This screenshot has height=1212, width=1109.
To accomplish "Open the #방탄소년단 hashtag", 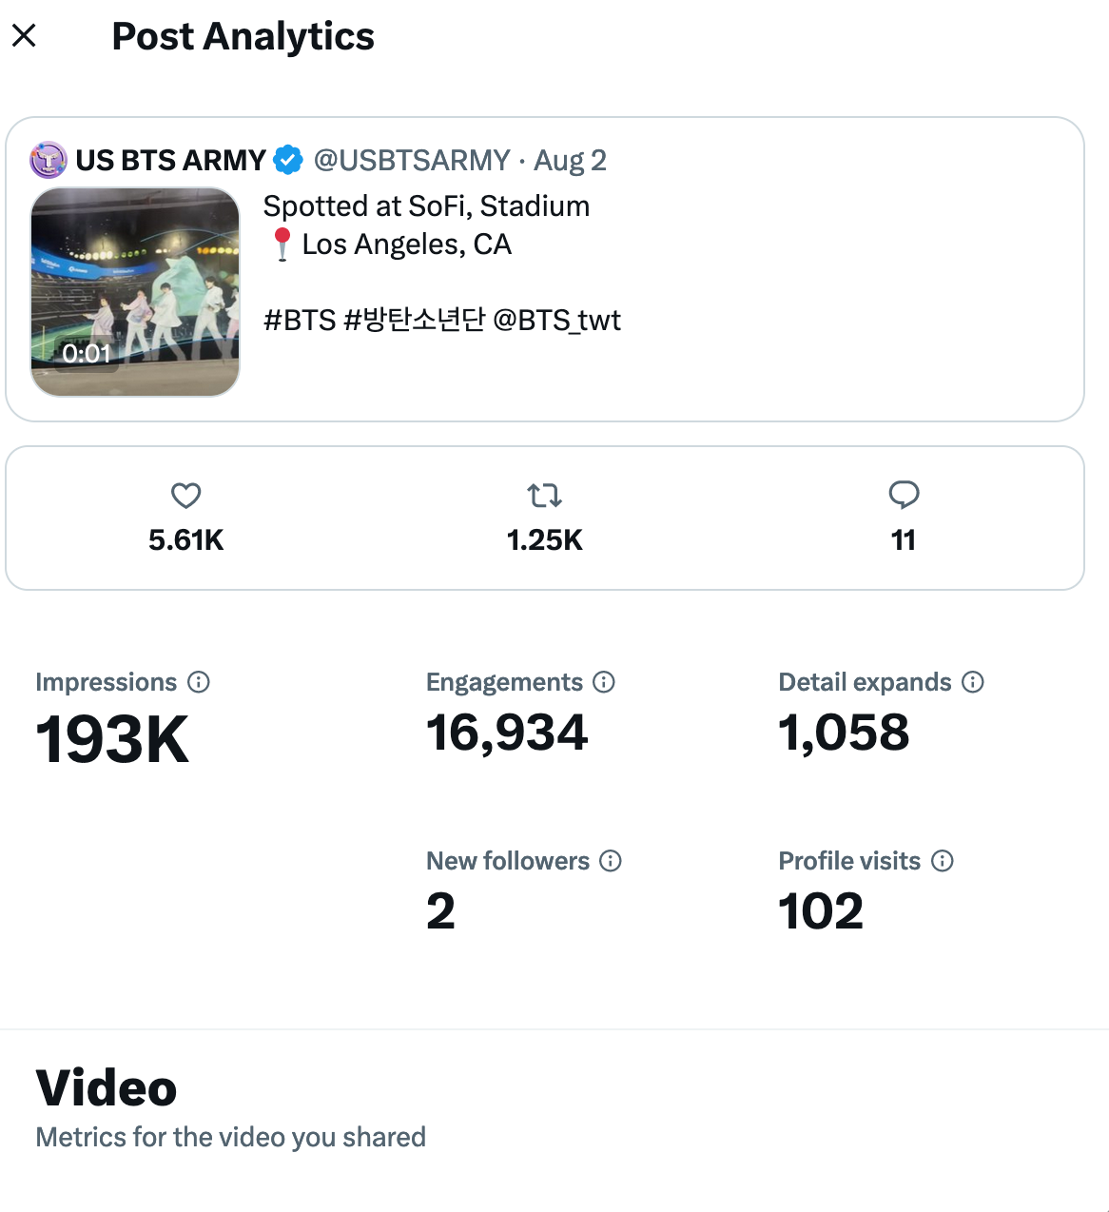I will tap(415, 321).
